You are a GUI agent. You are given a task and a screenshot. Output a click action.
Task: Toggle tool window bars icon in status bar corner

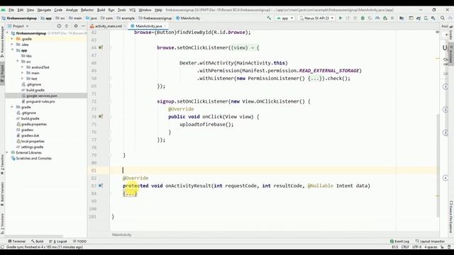click(x=3, y=247)
